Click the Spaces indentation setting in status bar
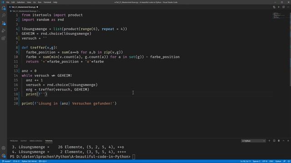 [x=256, y=161]
